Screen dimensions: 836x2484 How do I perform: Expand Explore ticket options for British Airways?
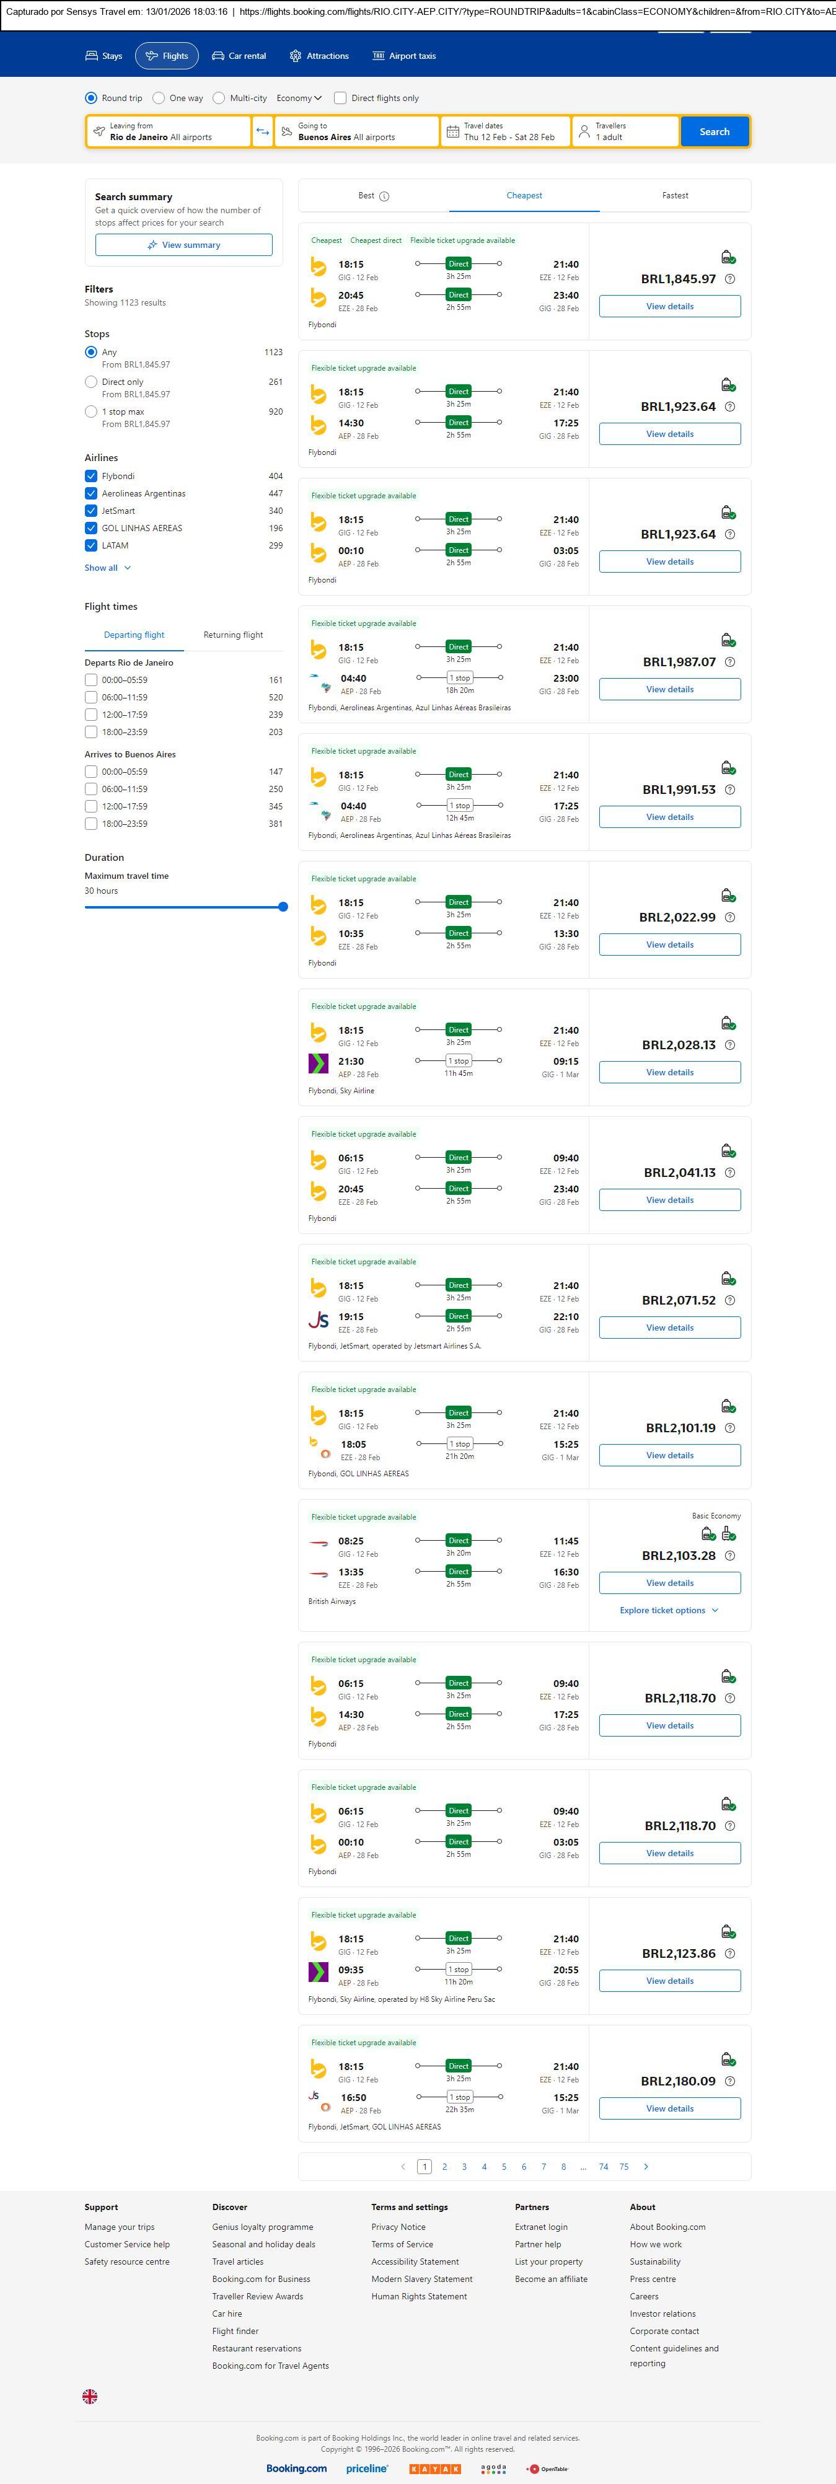[x=668, y=1610]
